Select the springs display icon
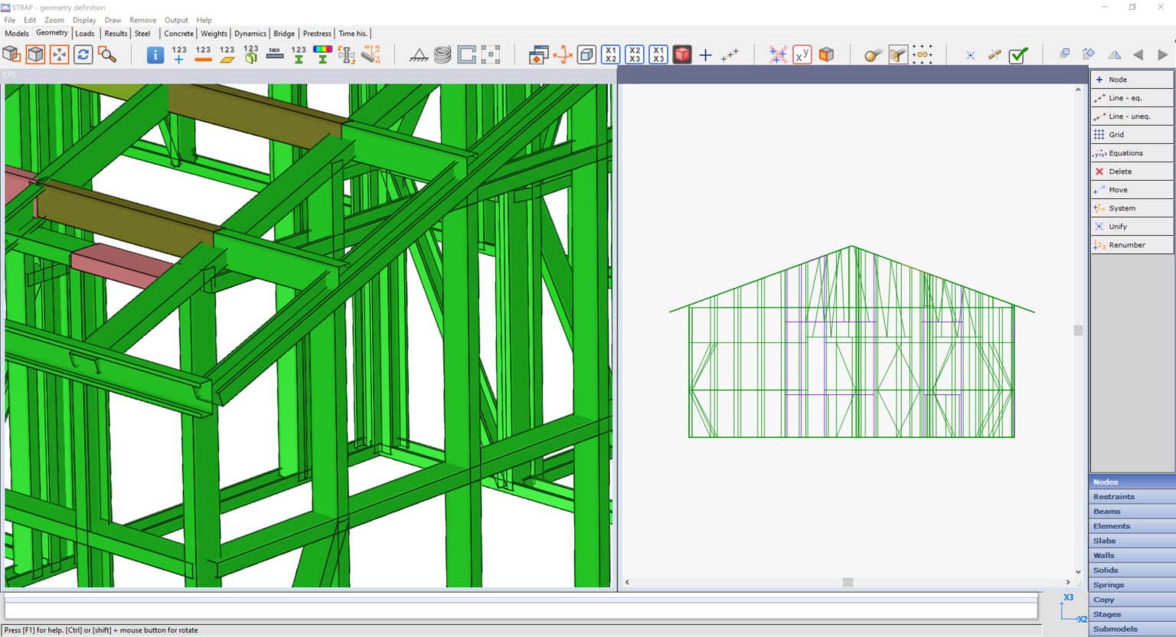 442,54
